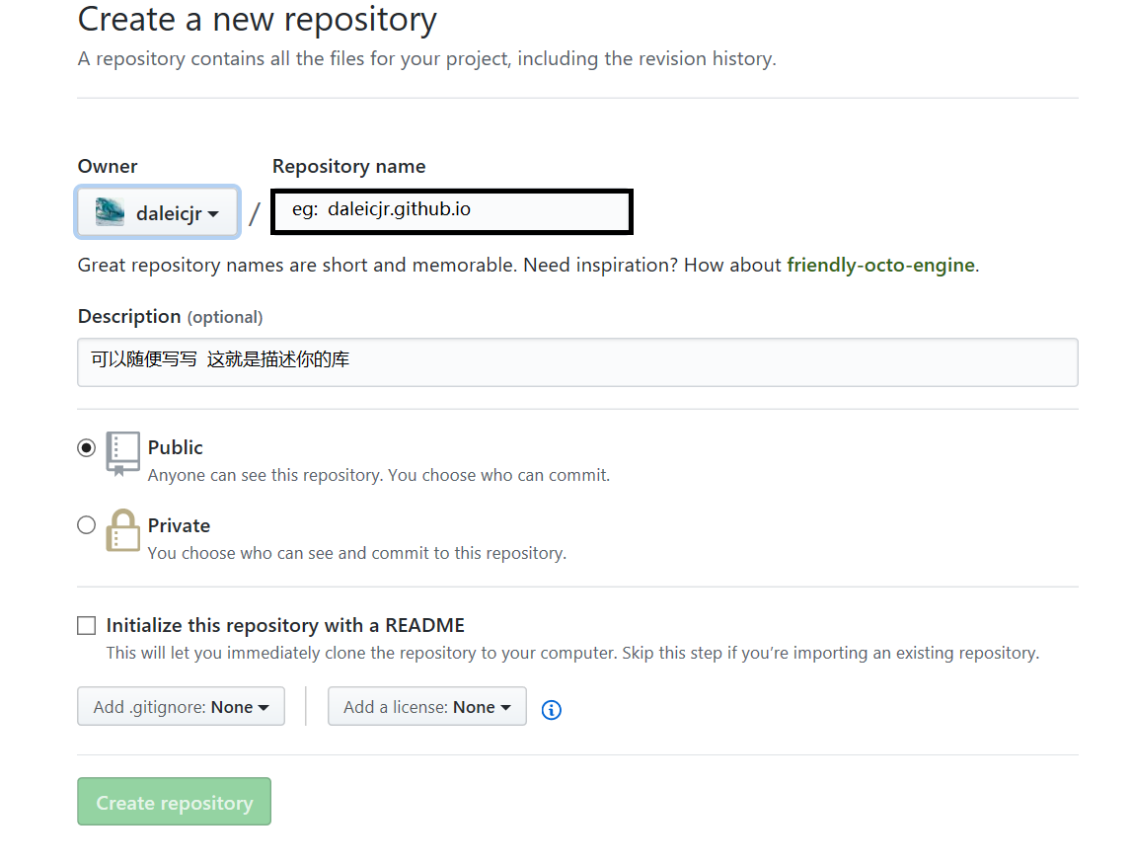The image size is (1132, 865).
Task: Open the friendly-octo-engine name suggestion
Action: point(880,265)
